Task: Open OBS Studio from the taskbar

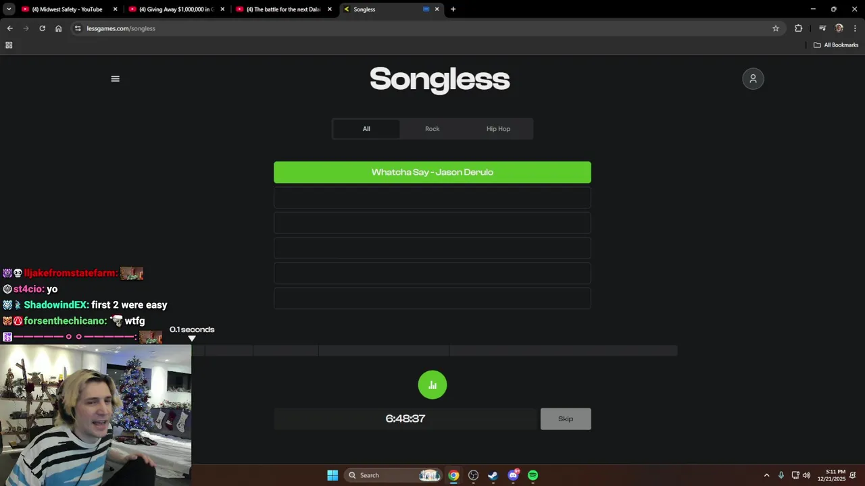Action: pyautogui.click(x=473, y=475)
